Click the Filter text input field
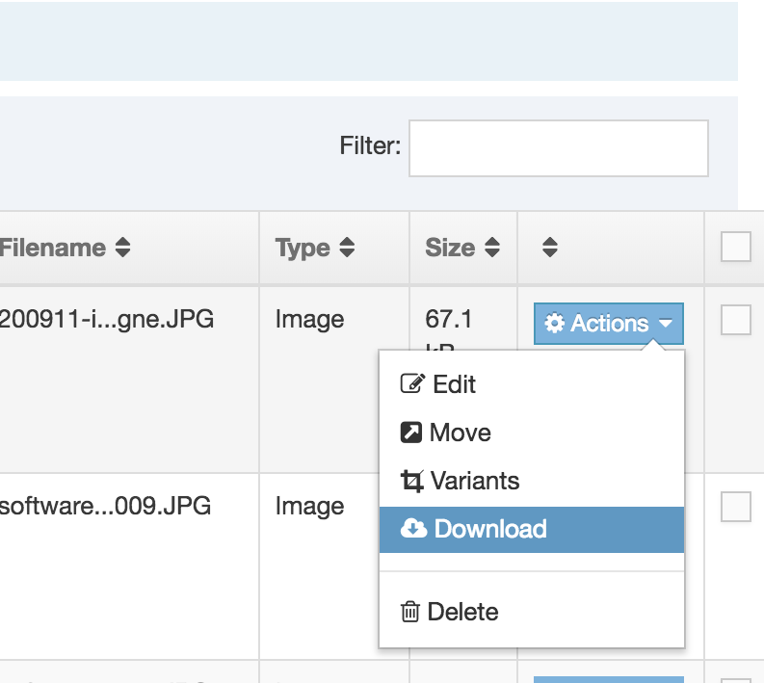764x683 pixels. click(x=559, y=148)
